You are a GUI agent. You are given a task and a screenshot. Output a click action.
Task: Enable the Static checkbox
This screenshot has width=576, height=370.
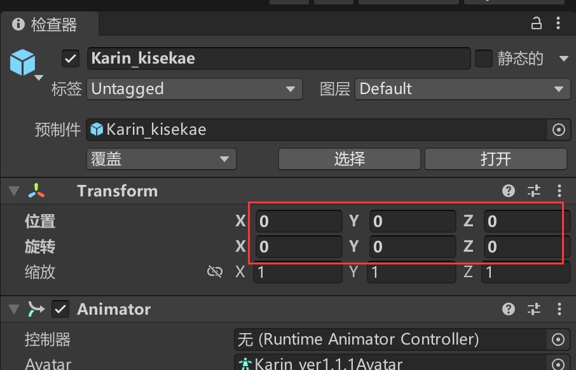pos(484,58)
